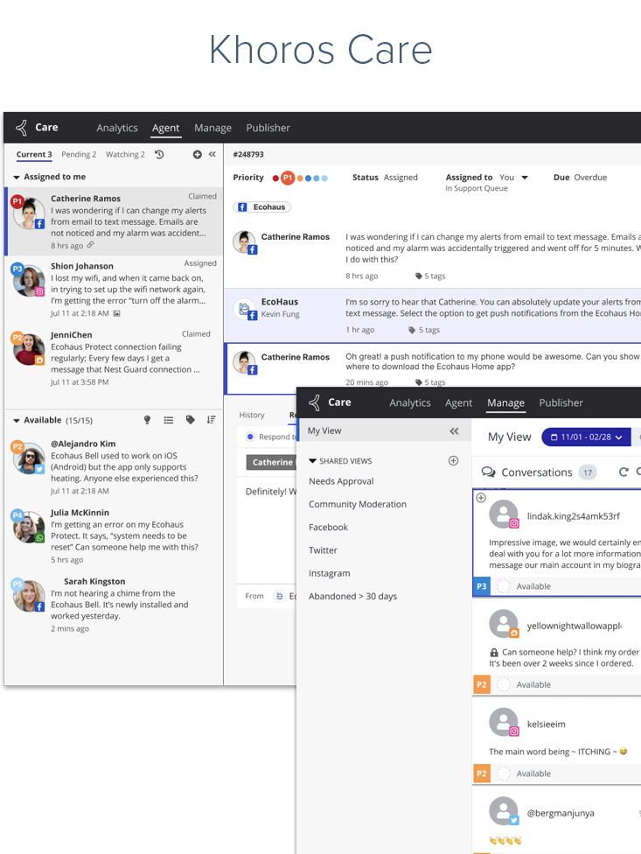Open the Sarah Kingston conversation
The width and height of the screenshot is (641, 854).
[x=114, y=605]
